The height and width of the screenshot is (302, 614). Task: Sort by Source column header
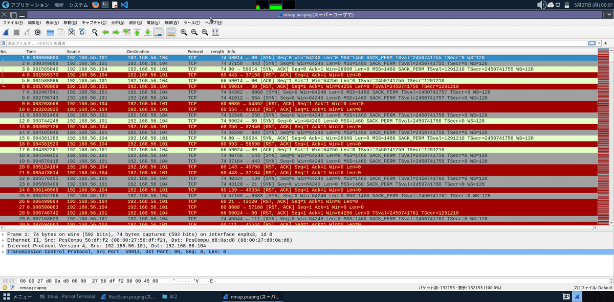click(96, 52)
